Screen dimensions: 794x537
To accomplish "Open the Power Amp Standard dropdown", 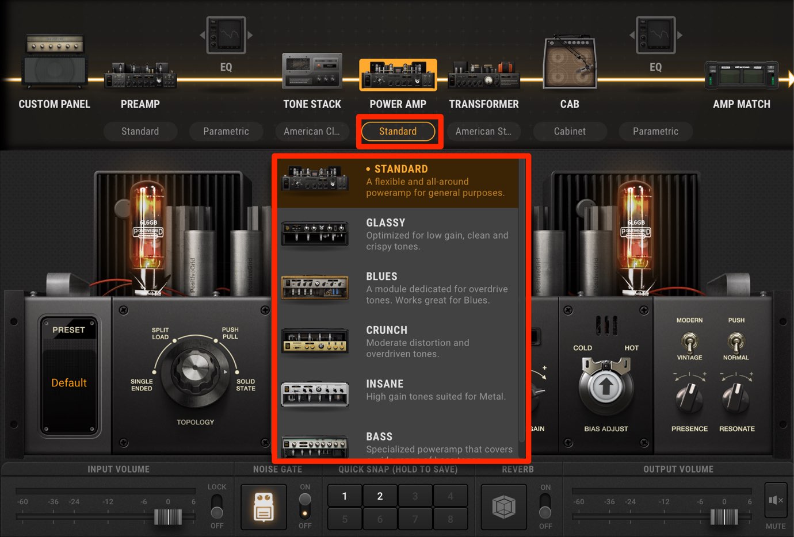I will tap(398, 131).
